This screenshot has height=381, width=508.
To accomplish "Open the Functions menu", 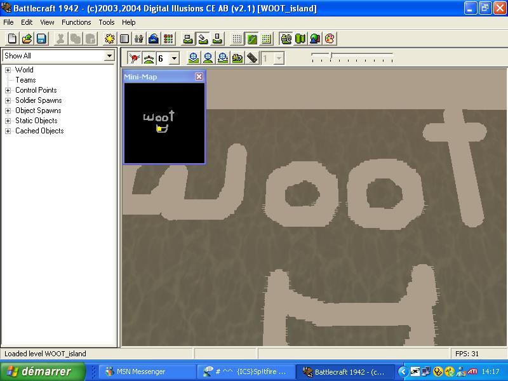I will [x=76, y=22].
